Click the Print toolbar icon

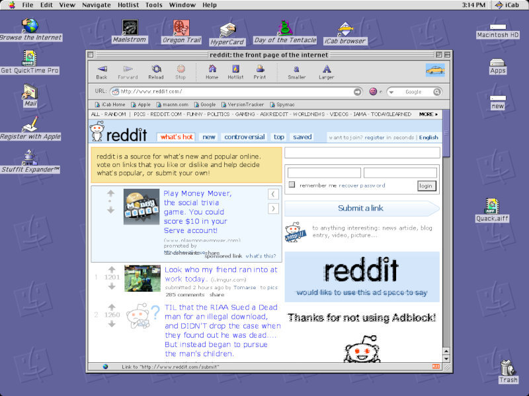coord(260,71)
